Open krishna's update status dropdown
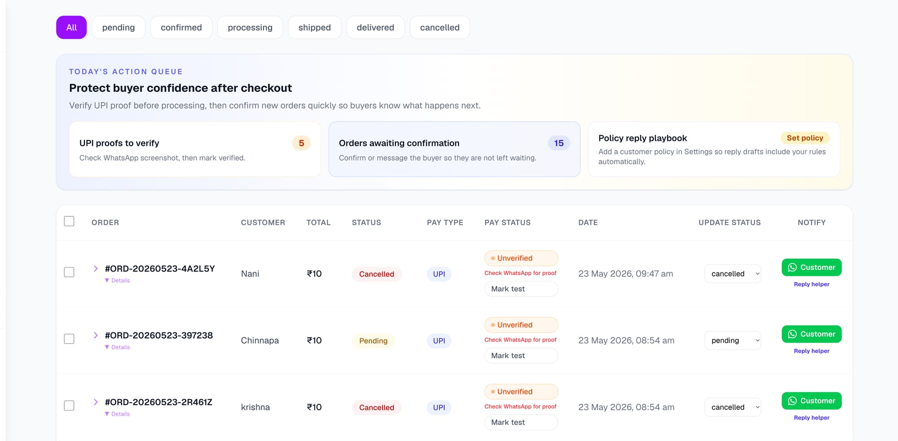This screenshot has width=898, height=441. click(733, 407)
